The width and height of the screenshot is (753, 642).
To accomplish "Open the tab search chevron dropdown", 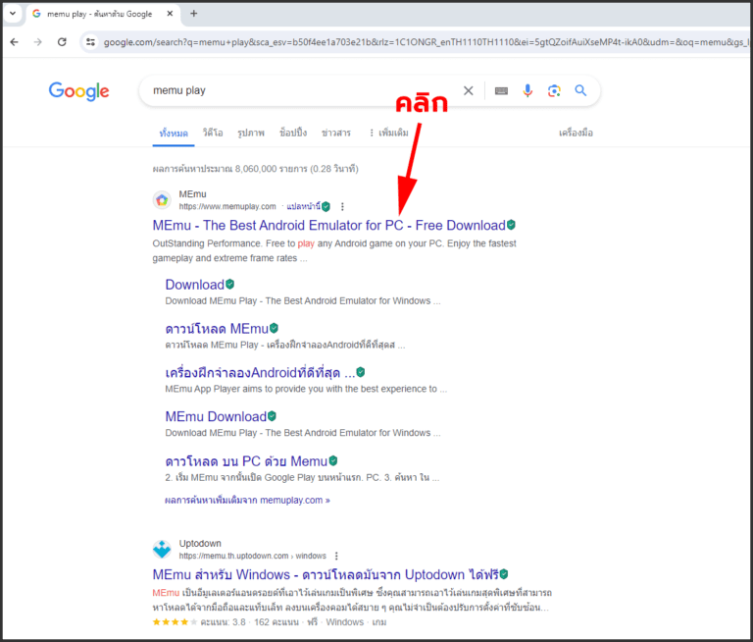I will 12,13.
